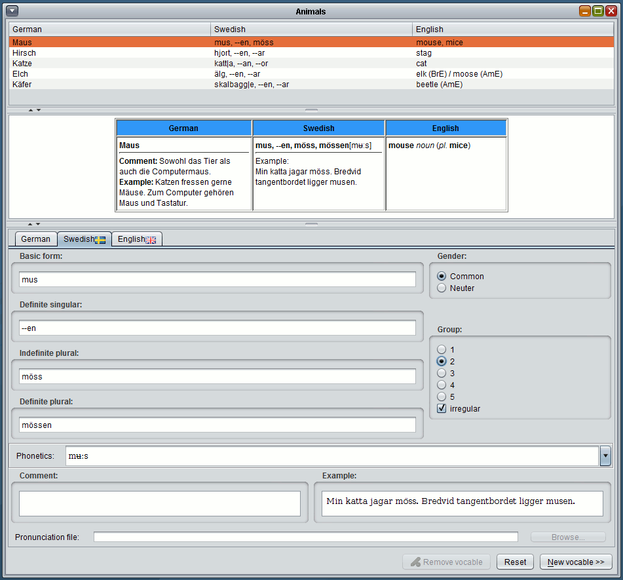Viewport: 623px width, 580px height.
Task: Click the Example text area
Action: coord(463,503)
